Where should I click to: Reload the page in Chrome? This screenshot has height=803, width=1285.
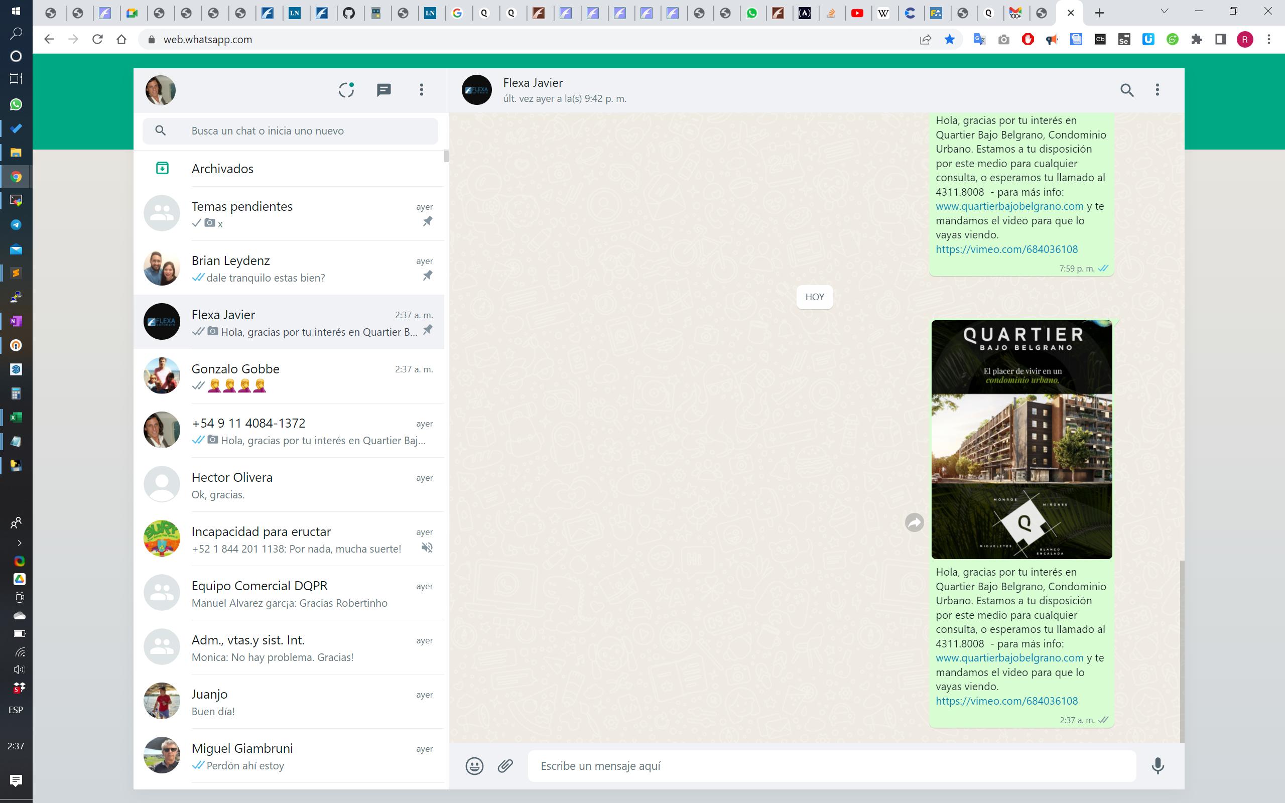97,39
